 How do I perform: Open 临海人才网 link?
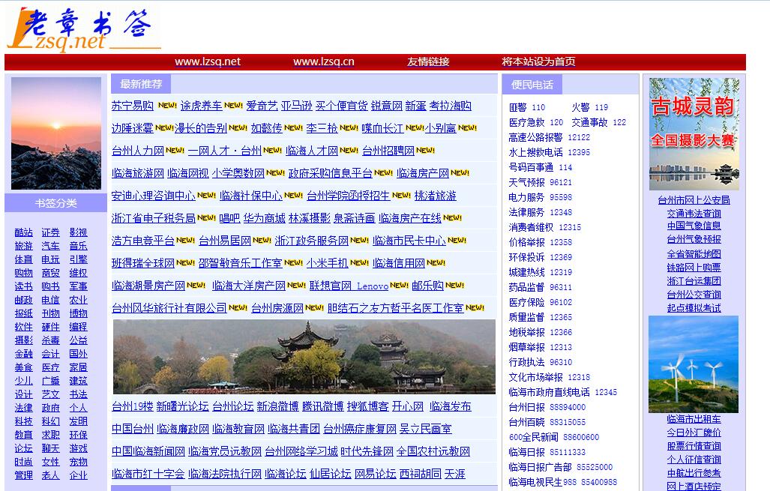(312, 151)
